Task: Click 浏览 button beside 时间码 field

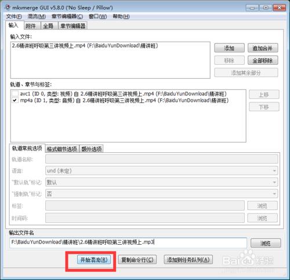Action: [x=262, y=218]
